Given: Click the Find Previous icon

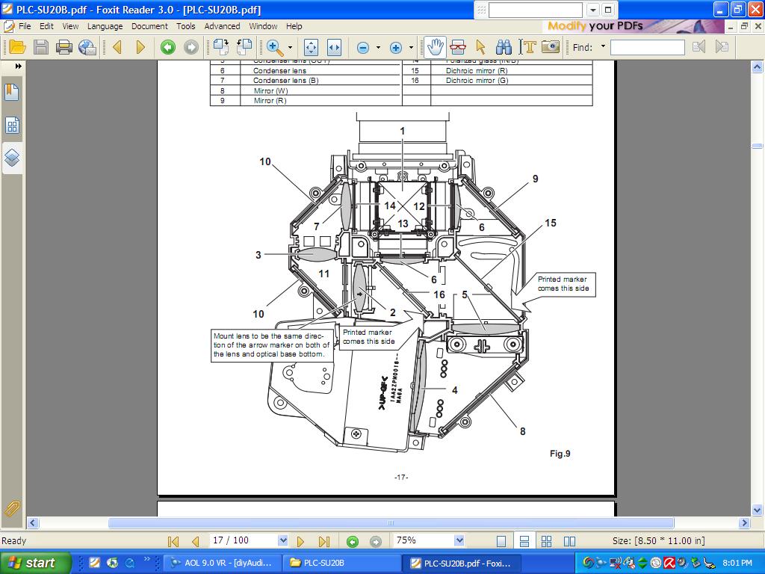Looking at the screenshot, I should pos(699,47).
